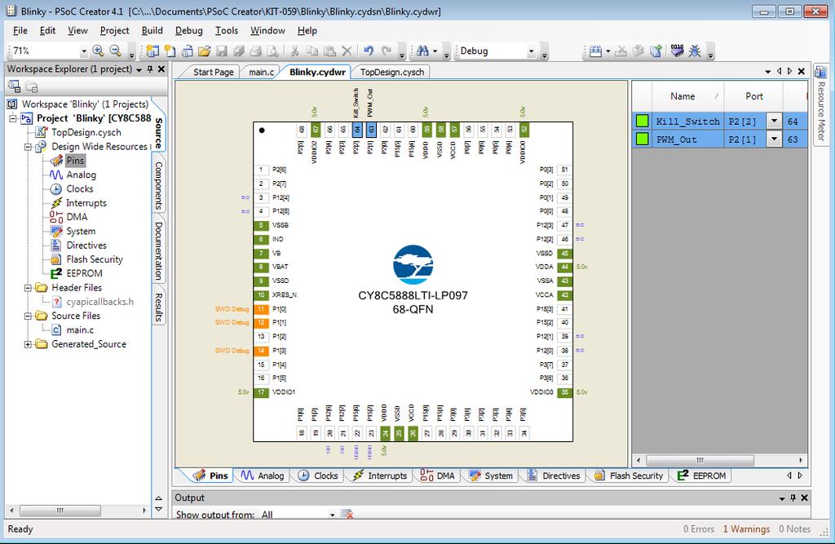Screen dimensions: 835x544
Task: Open the Components side tab
Action: (159, 185)
